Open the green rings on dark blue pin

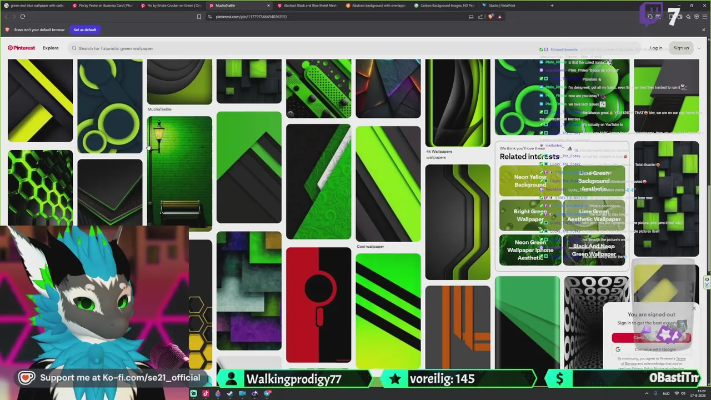pos(110,106)
